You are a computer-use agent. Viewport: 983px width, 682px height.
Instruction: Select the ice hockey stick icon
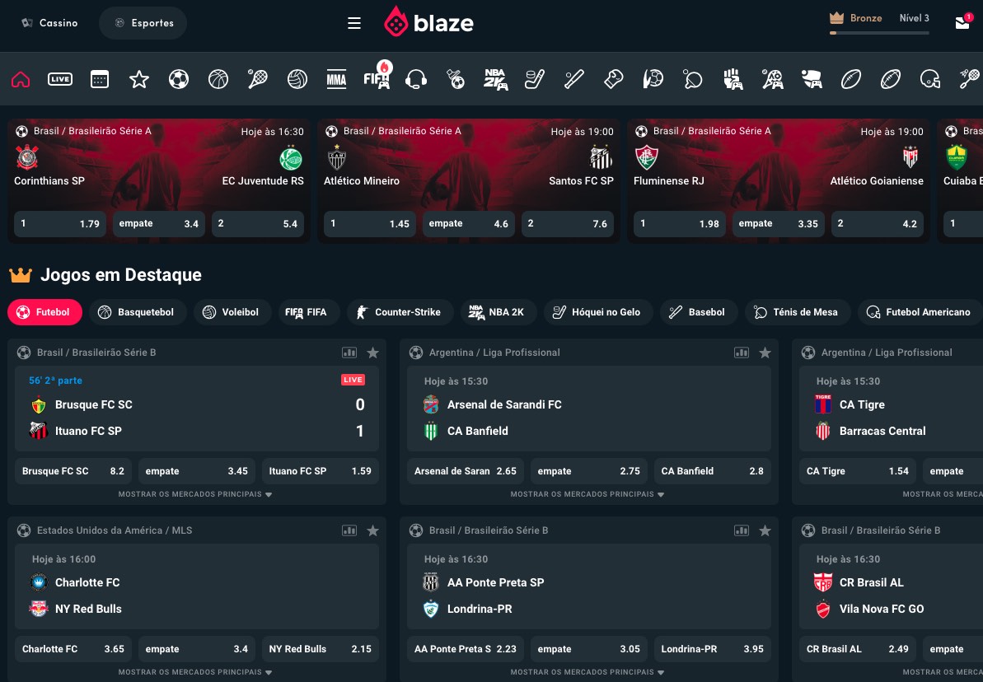click(534, 79)
